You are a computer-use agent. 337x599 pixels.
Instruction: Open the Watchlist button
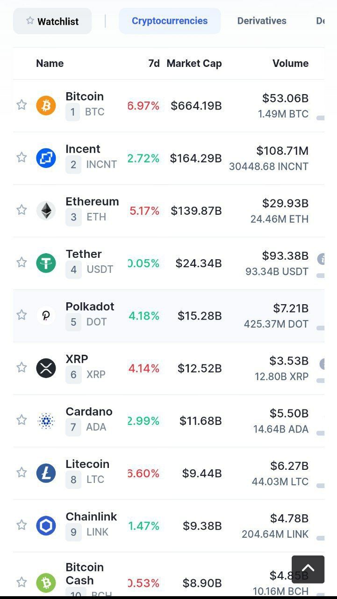point(52,21)
